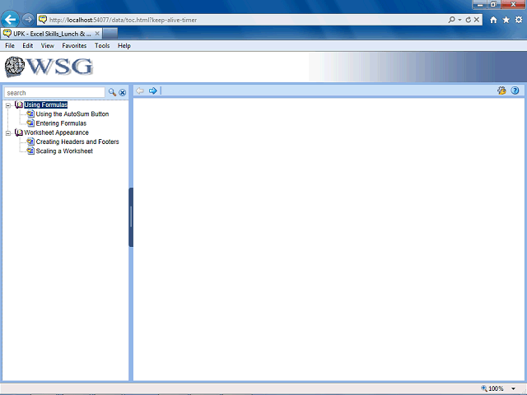Click the search input field

[x=54, y=93]
